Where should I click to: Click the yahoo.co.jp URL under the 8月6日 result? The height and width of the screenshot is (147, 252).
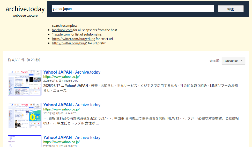click(62, 142)
